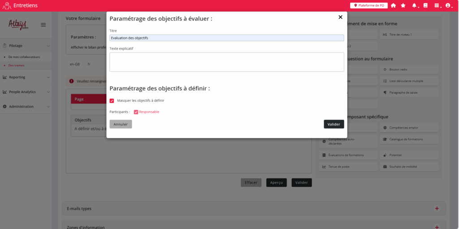Screen dimensions: 459x229
Task: Click Valider in the dialog
Action: (x=333, y=124)
